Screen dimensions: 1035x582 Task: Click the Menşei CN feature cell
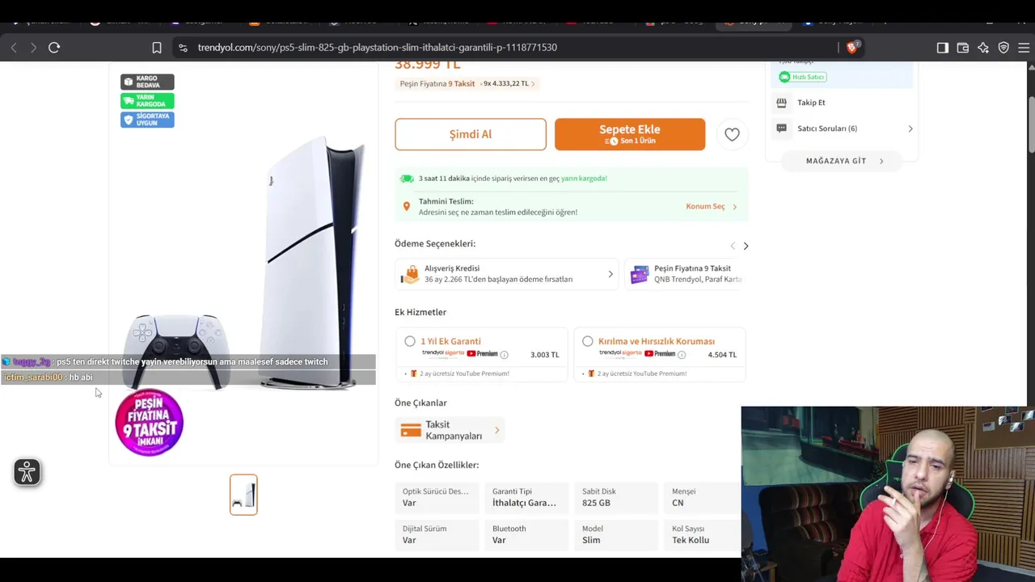click(703, 497)
